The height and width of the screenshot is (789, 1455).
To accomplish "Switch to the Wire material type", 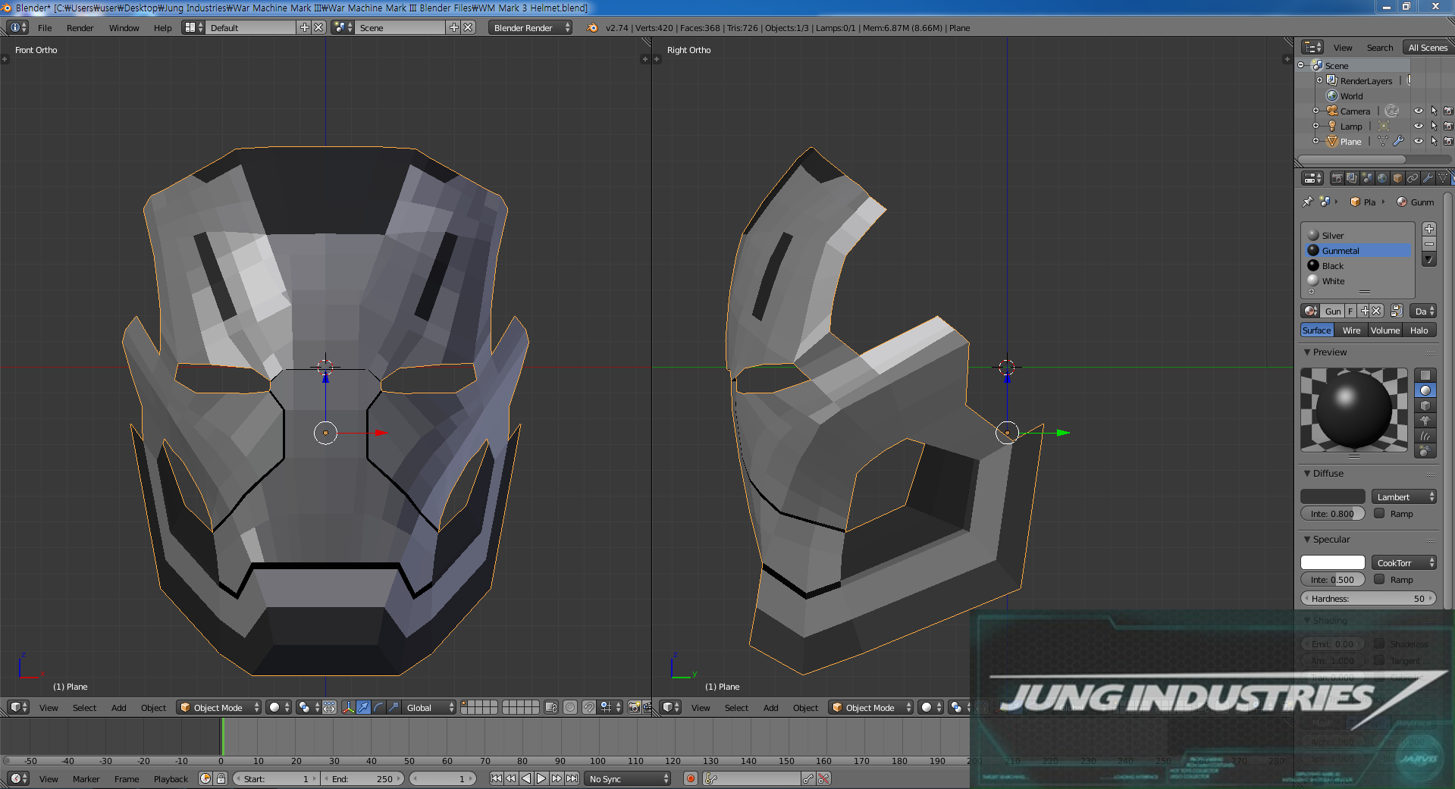I will (1351, 330).
